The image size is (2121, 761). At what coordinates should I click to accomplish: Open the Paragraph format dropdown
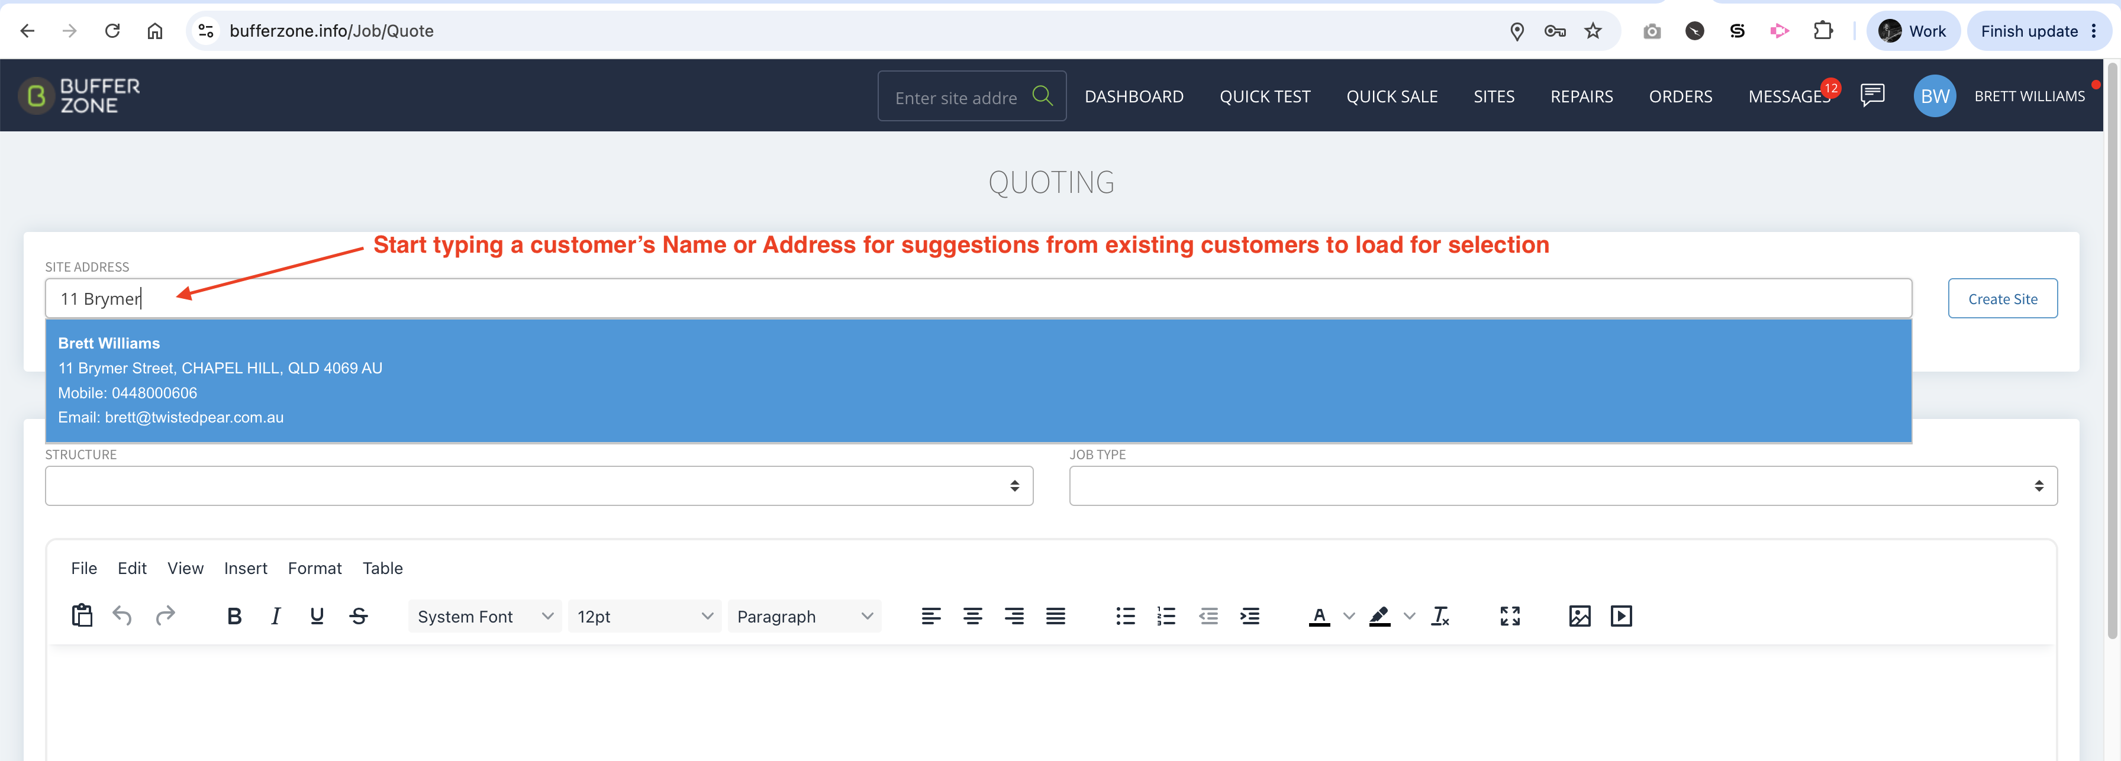click(804, 616)
